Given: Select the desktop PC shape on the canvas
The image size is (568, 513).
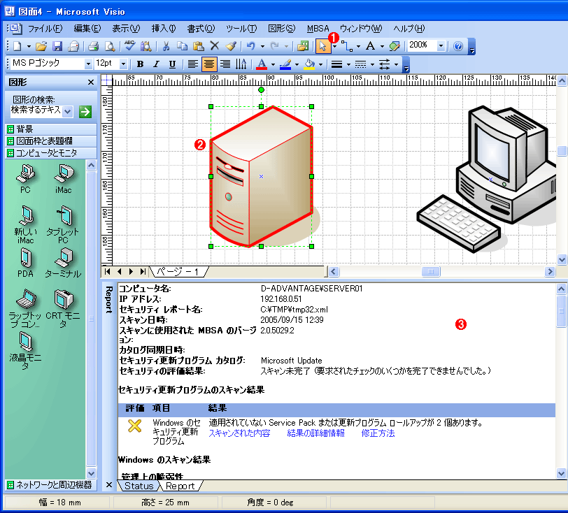Looking at the screenshot, I should 488,178.
